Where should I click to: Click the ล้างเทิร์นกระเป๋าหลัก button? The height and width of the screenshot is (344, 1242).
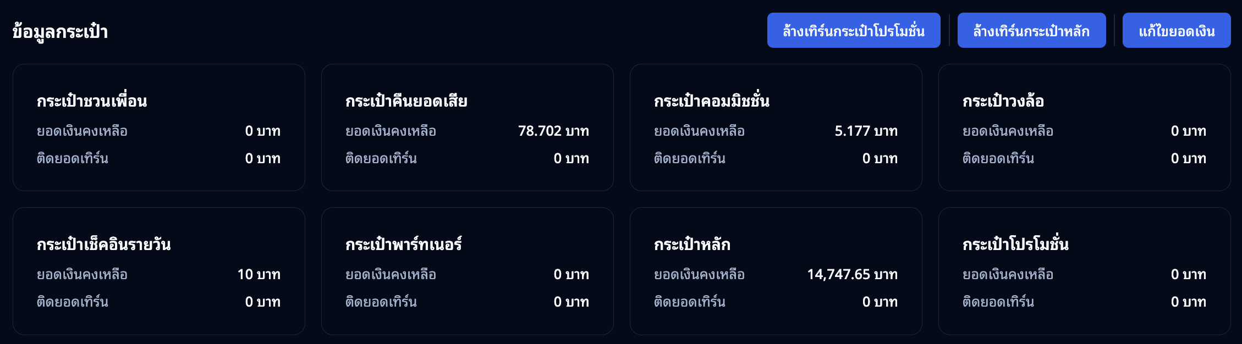point(1032,30)
